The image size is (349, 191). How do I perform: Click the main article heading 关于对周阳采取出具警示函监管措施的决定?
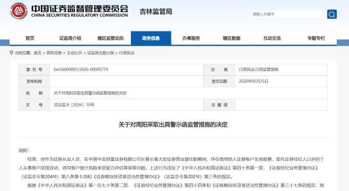click(x=173, y=125)
